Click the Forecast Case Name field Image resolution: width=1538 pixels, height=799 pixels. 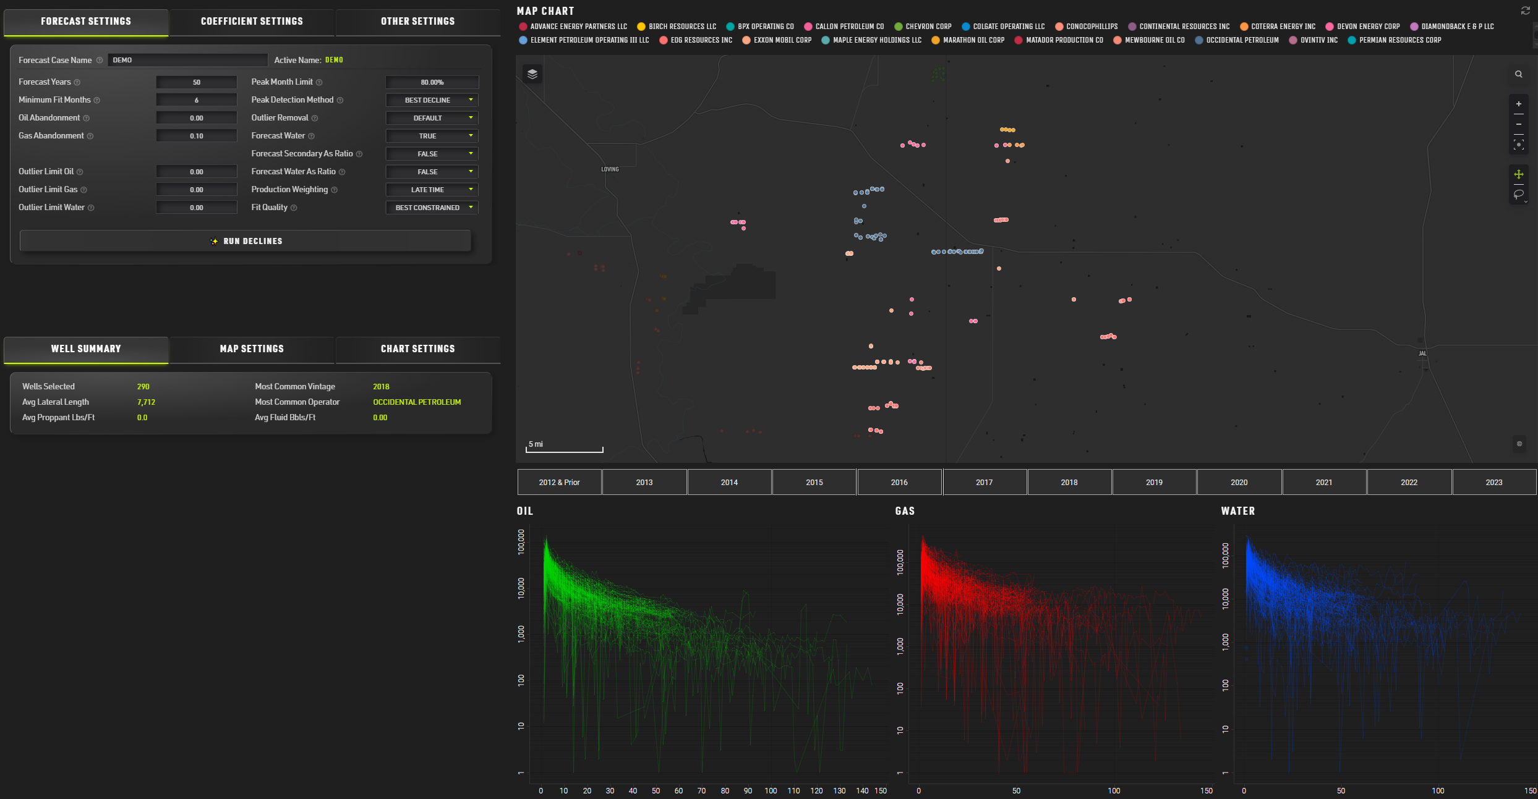[x=187, y=60]
